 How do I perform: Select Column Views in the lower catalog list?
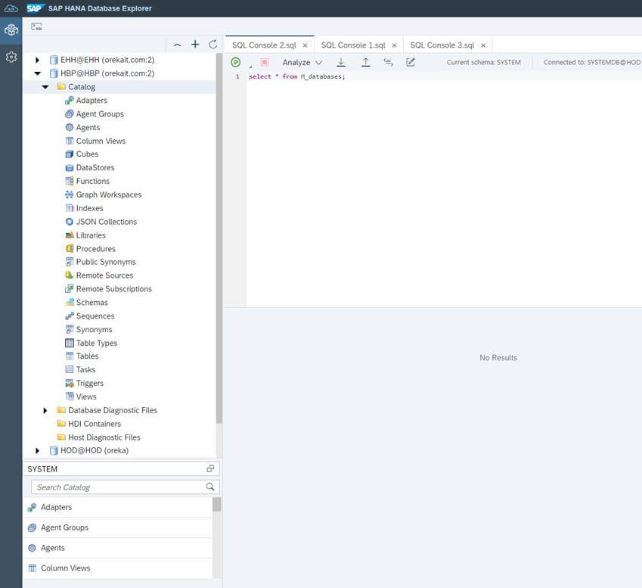click(118, 568)
